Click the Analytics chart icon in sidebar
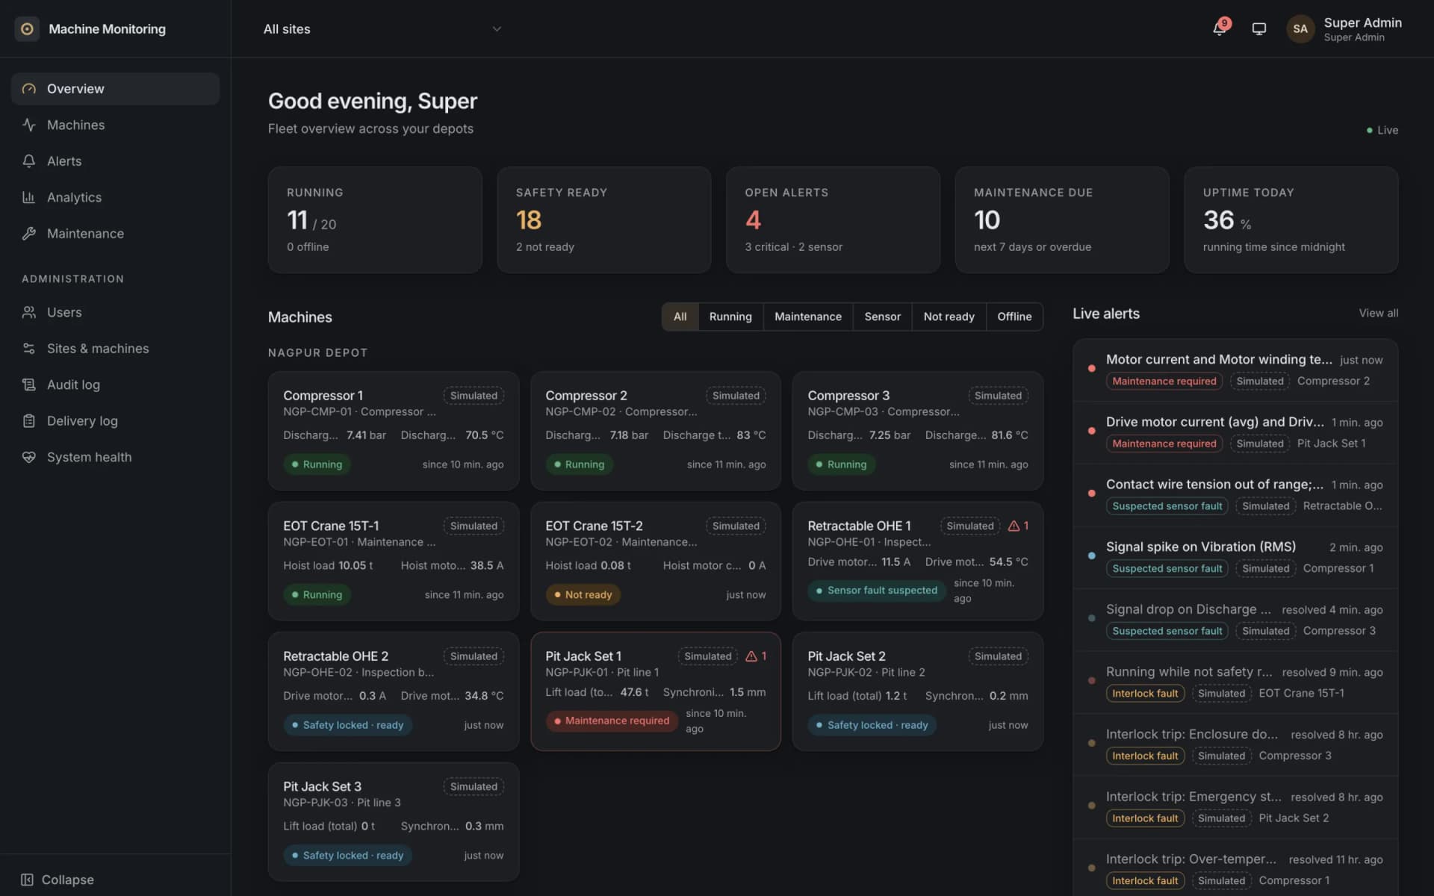 coord(29,197)
